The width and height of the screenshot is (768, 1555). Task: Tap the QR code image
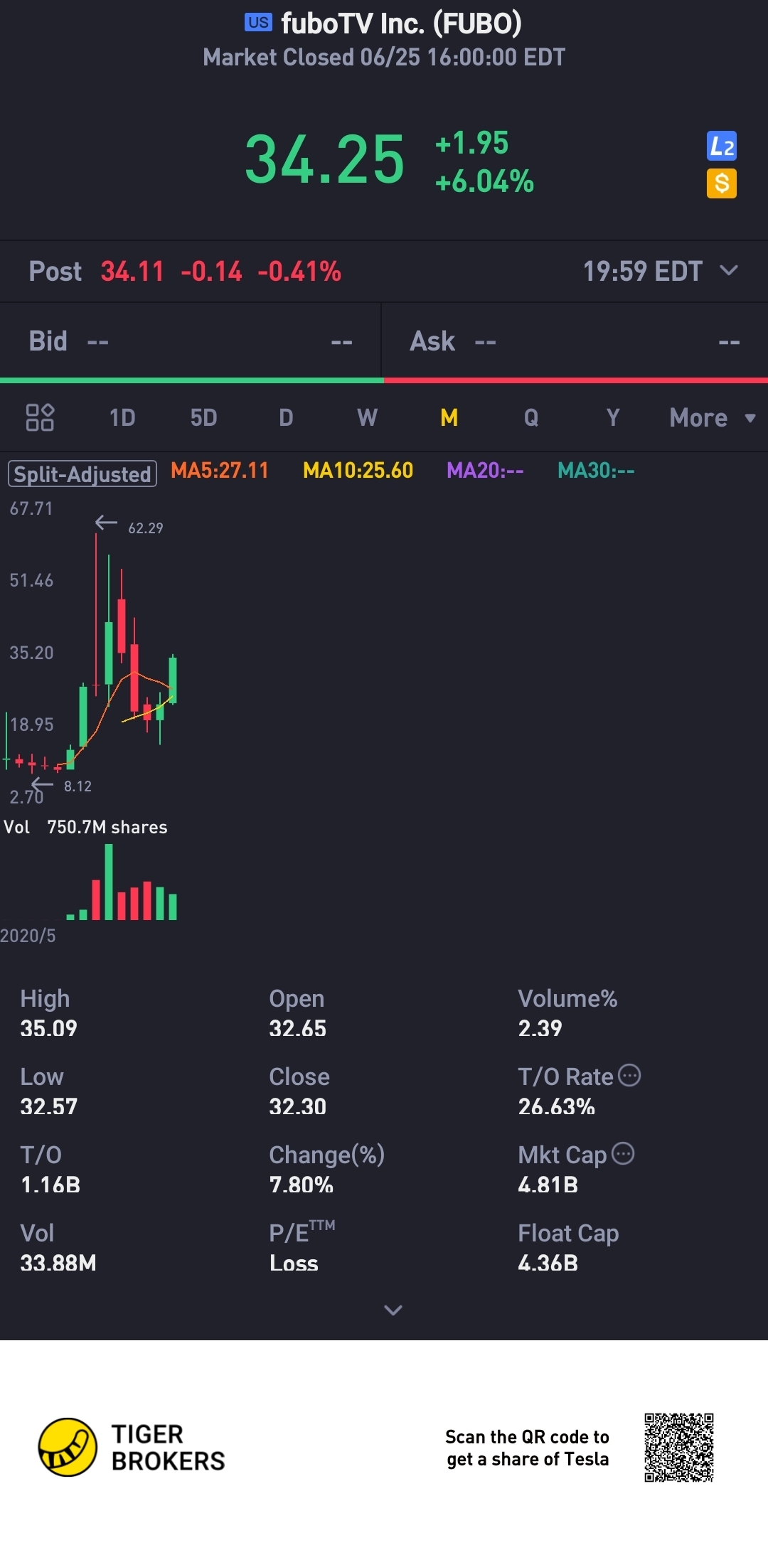[x=679, y=1448]
